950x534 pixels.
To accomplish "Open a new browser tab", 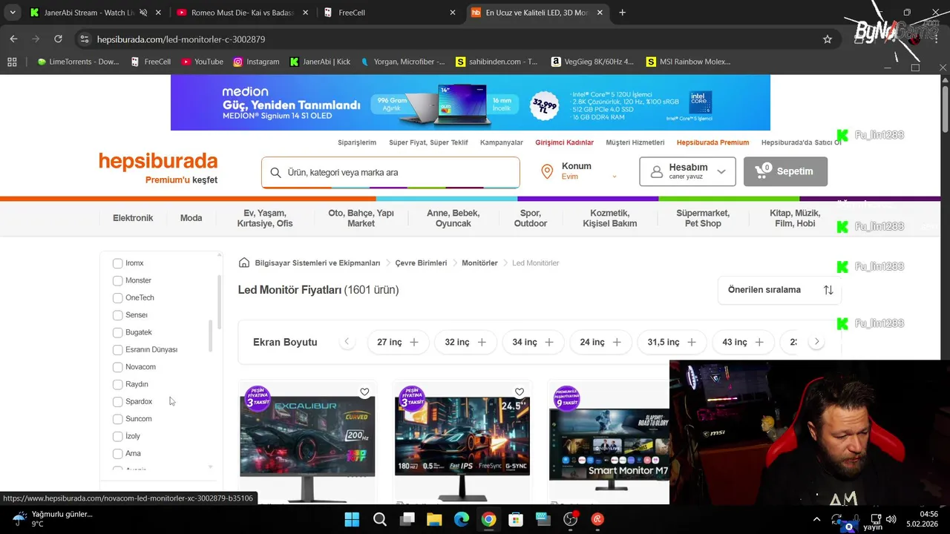I will (622, 13).
